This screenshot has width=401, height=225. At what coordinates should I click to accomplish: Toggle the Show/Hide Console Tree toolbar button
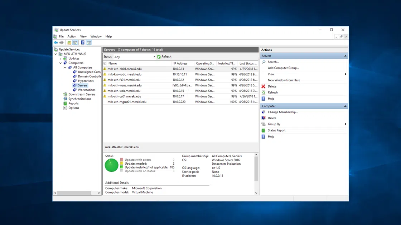(76, 42)
